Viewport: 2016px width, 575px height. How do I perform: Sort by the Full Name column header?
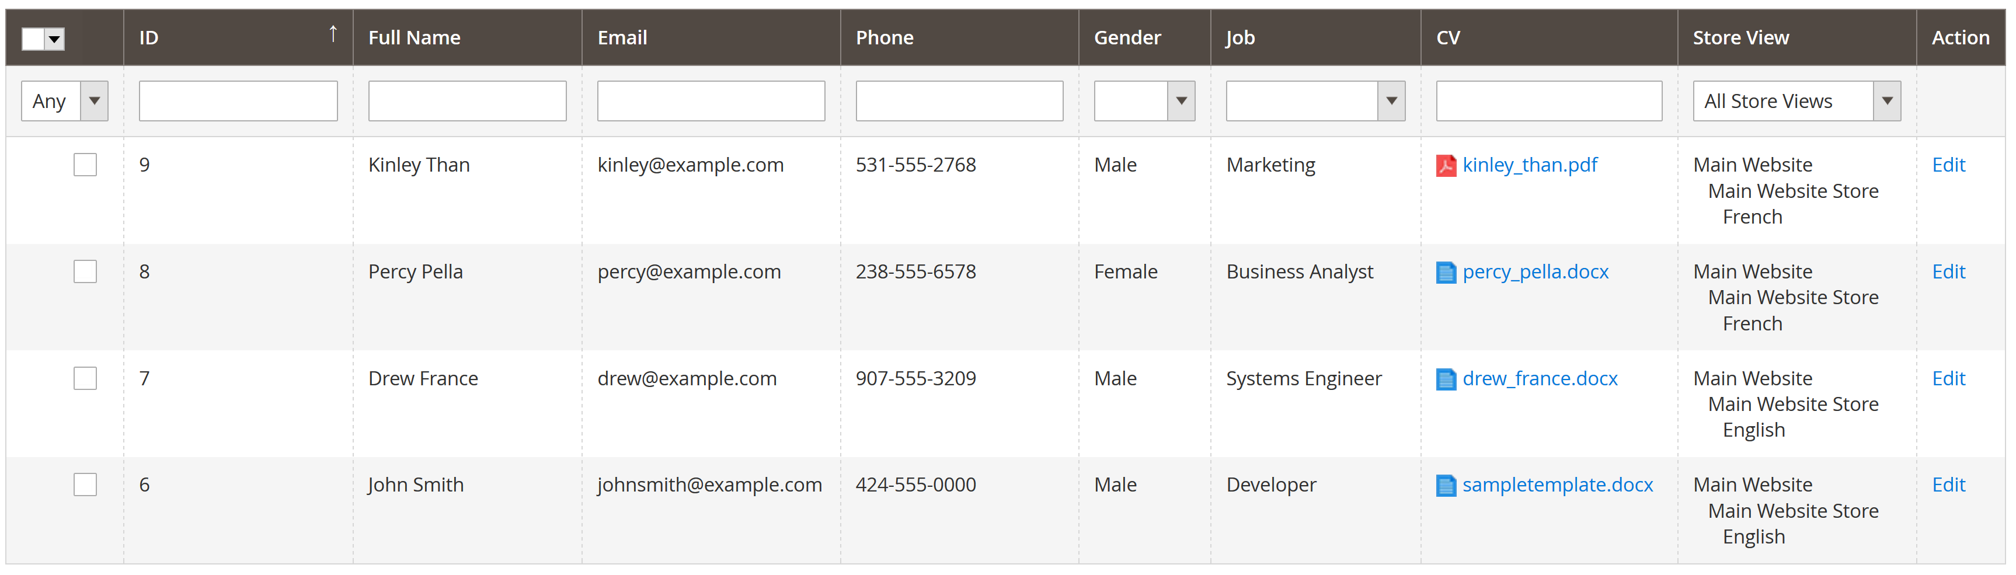pos(414,37)
